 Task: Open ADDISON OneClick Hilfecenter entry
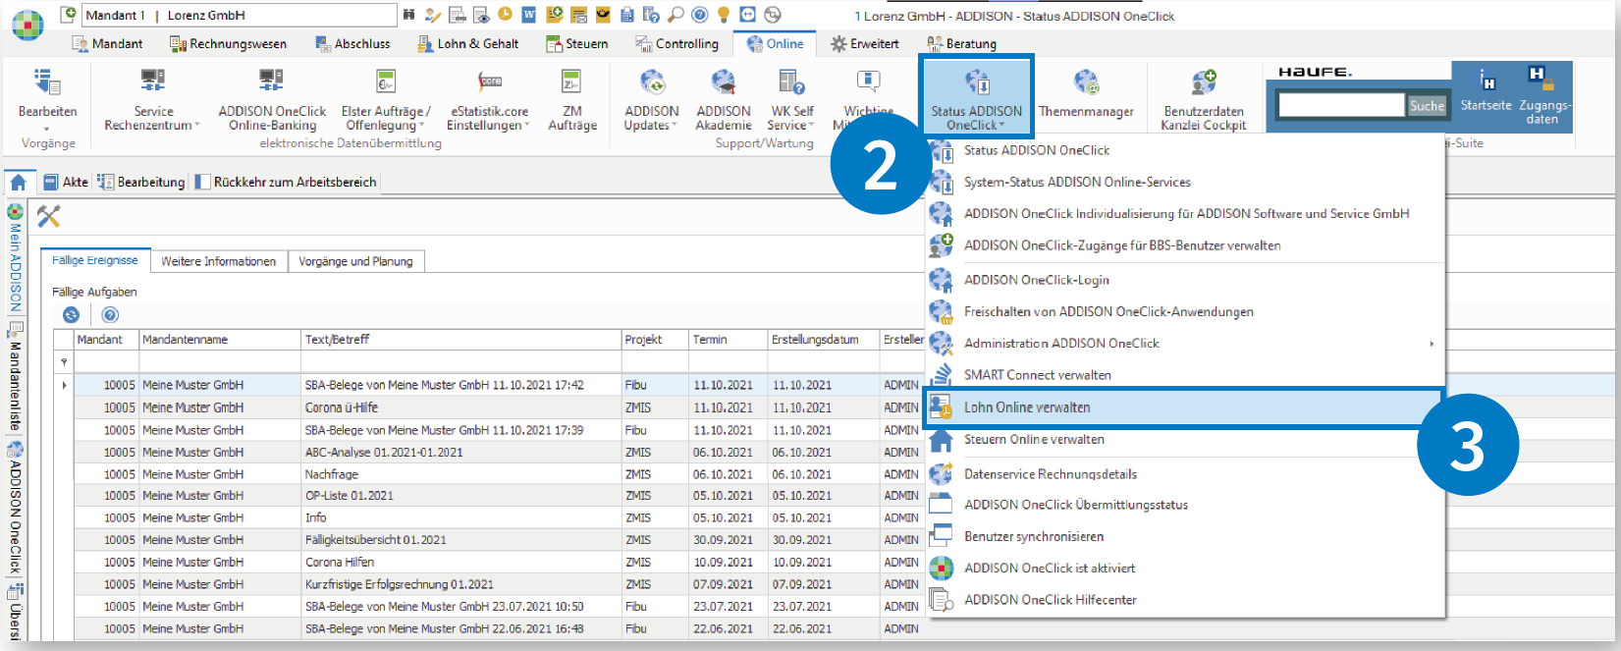(x=1184, y=600)
